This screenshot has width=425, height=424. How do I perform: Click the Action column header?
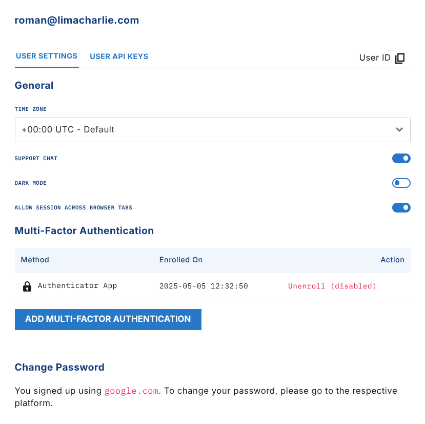tap(392, 260)
